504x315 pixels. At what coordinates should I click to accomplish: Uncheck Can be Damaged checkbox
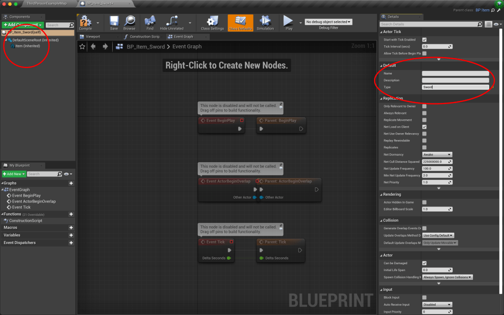tap(424, 263)
